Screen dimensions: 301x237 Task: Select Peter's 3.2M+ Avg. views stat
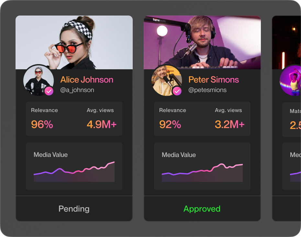coord(229,124)
